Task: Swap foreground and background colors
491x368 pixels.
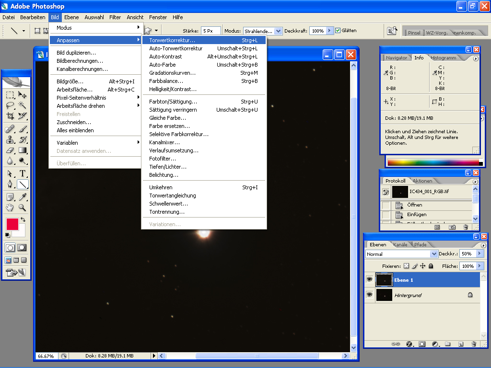Action: tap(23, 219)
